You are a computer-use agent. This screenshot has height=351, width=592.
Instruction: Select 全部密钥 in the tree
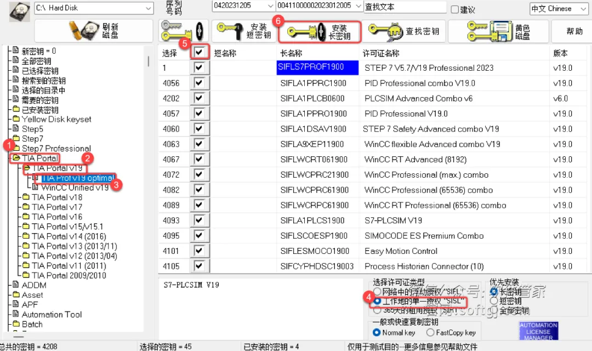pyautogui.click(x=36, y=61)
